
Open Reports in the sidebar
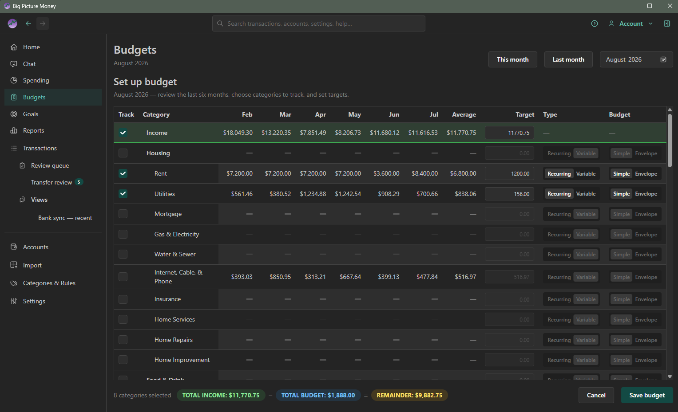[53, 130]
